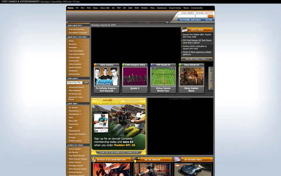Click the GO! search button

click(86, 83)
